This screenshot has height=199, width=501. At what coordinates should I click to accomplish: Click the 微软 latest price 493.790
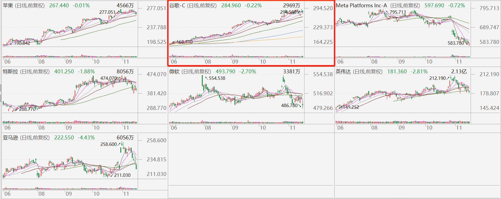225,72
